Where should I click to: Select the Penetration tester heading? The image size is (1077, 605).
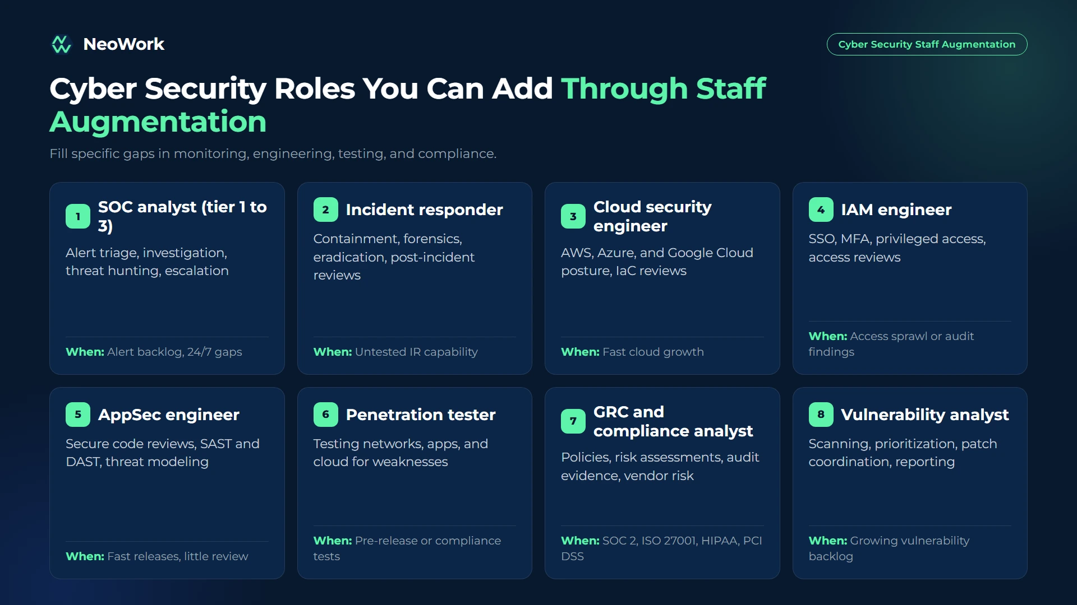421,415
